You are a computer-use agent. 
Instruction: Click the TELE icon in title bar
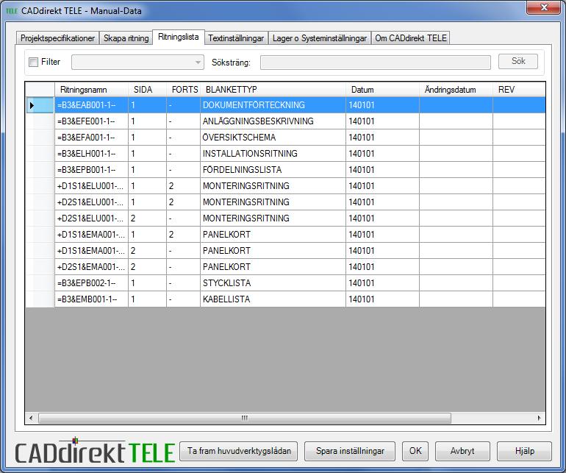click(12, 11)
